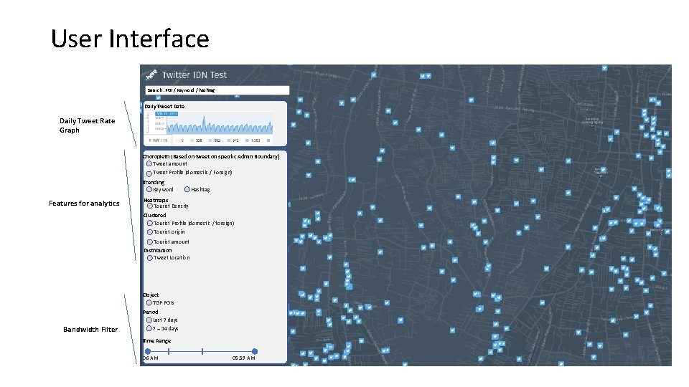Click the # TWEETS legend label
The width and height of the screenshot is (689, 387).
click(159, 140)
